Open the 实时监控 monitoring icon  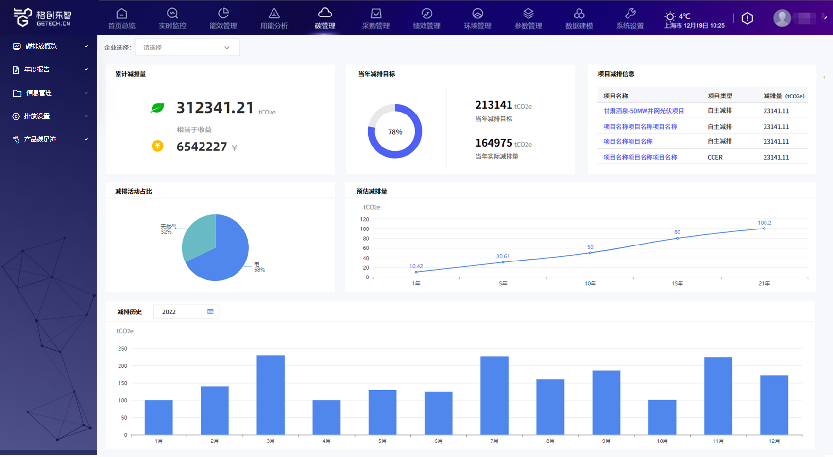(172, 14)
